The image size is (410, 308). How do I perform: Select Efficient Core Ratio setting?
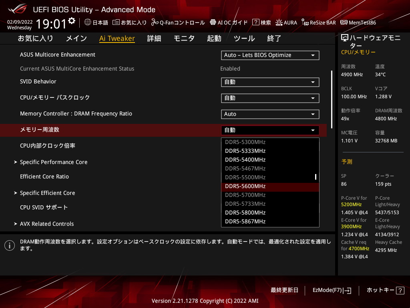click(x=44, y=176)
